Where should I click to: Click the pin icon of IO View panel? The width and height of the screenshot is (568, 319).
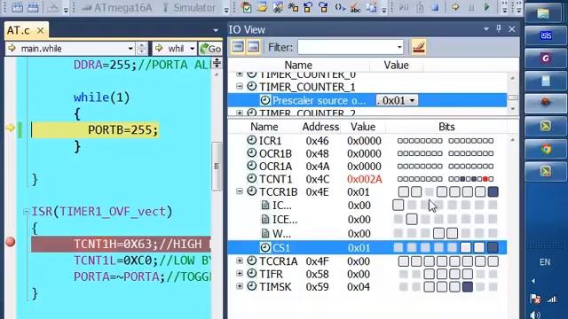pyautogui.click(x=499, y=28)
